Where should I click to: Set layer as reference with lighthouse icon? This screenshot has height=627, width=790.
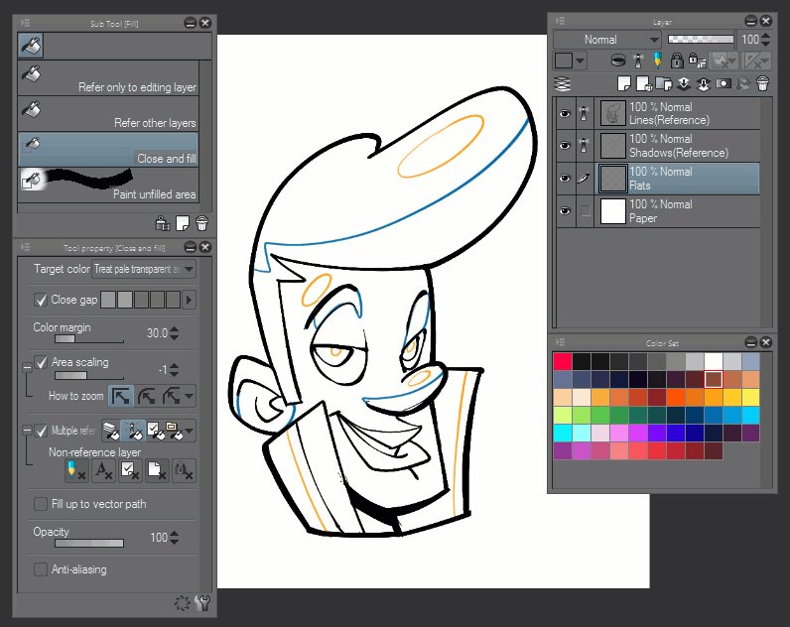638,61
